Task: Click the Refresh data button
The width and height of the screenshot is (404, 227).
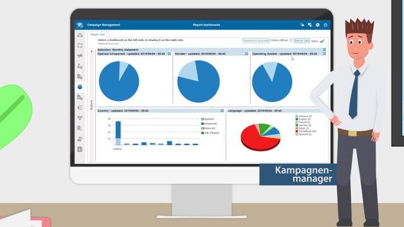Action: (302, 40)
